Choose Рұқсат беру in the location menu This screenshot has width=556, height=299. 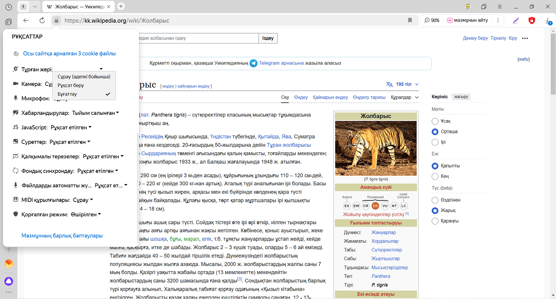(71, 85)
